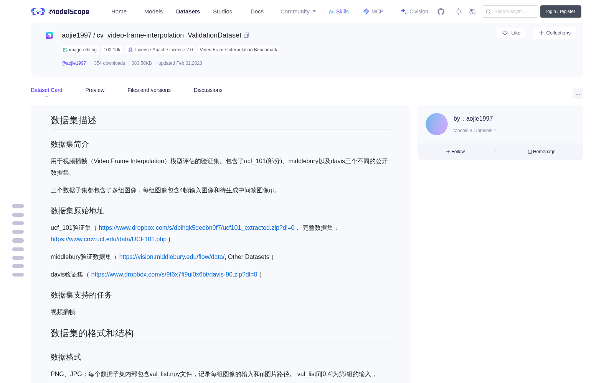Click the image-editing tag
The height and width of the screenshot is (383, 614).
click(x=80, y=50)
